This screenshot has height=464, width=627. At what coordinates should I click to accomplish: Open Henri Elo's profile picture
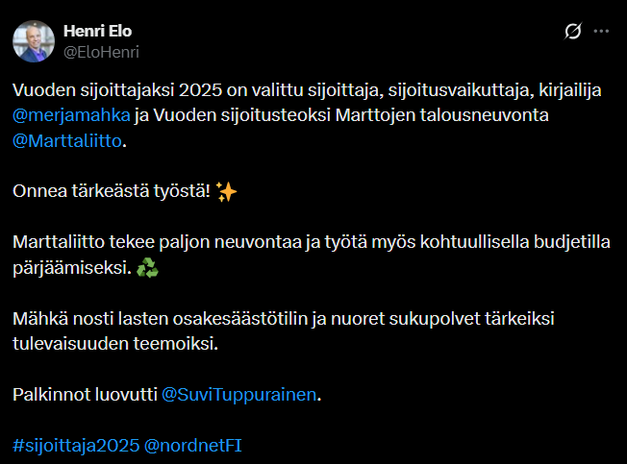(x=33, y=40)
